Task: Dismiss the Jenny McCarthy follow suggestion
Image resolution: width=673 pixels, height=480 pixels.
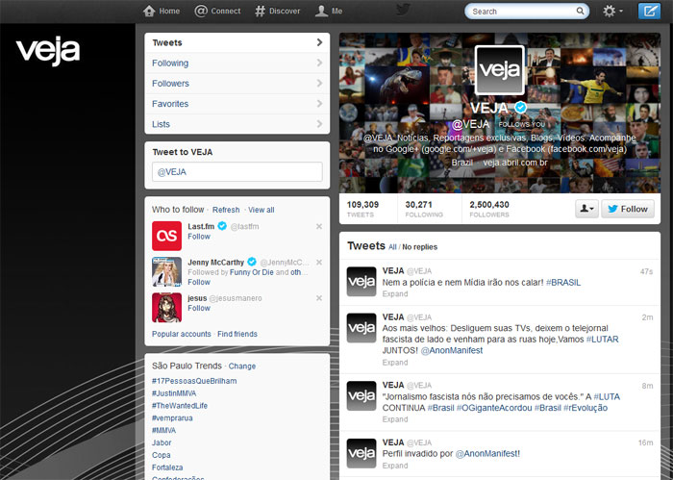Action: tap(319, 262)
